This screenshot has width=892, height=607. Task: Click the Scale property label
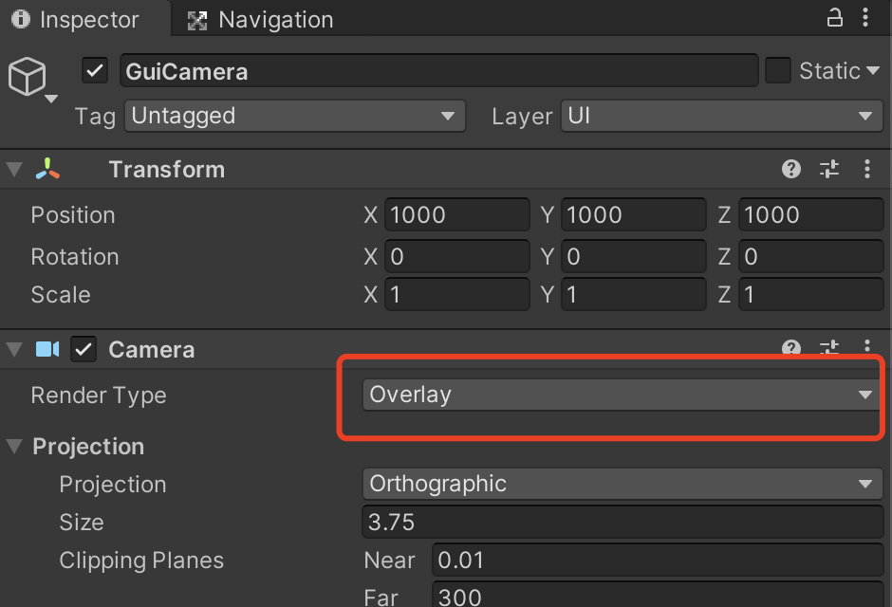point(61,294)
